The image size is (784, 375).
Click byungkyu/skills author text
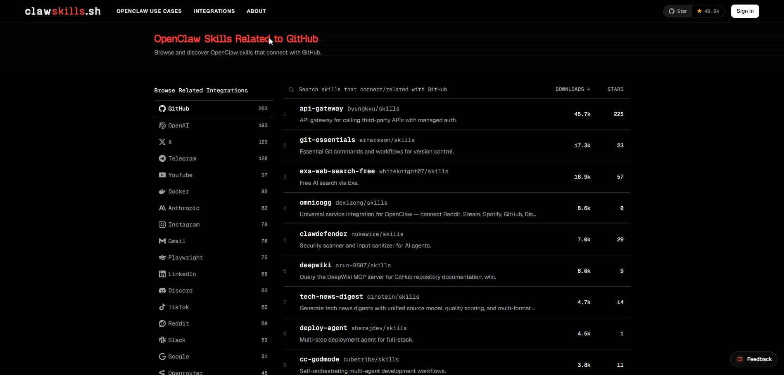[373, 109]
